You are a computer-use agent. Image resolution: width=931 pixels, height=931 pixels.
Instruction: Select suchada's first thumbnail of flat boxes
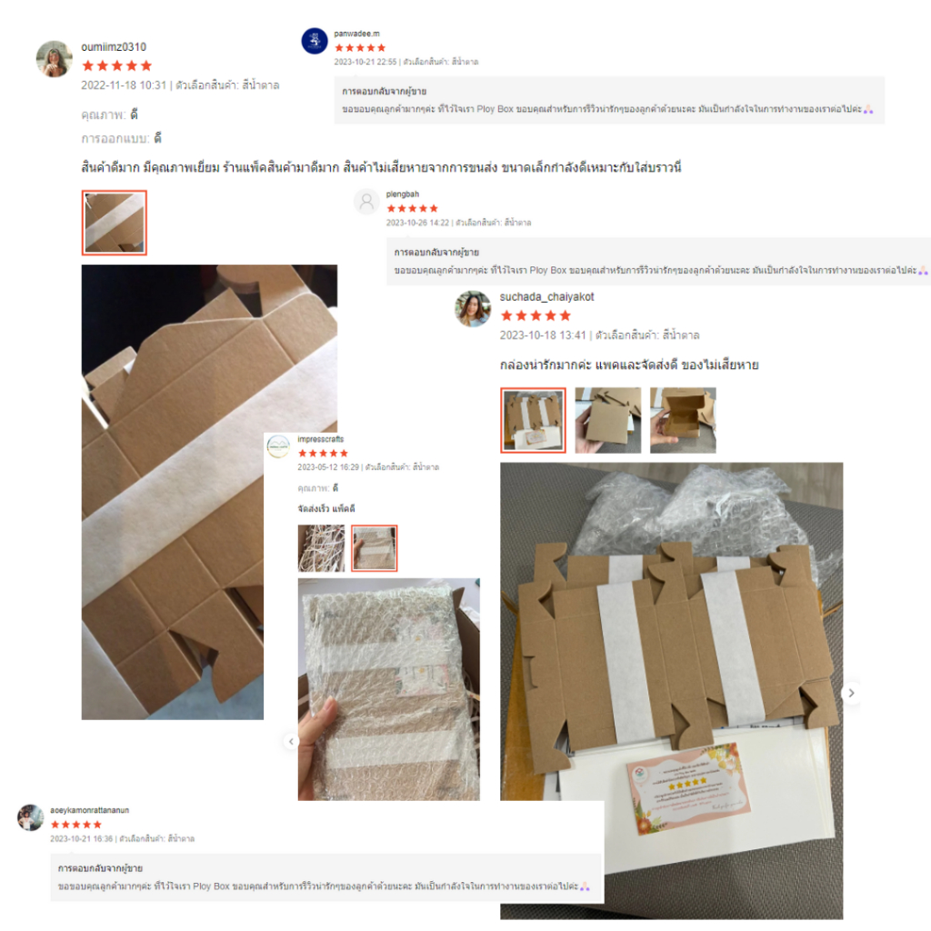[533, 420]
